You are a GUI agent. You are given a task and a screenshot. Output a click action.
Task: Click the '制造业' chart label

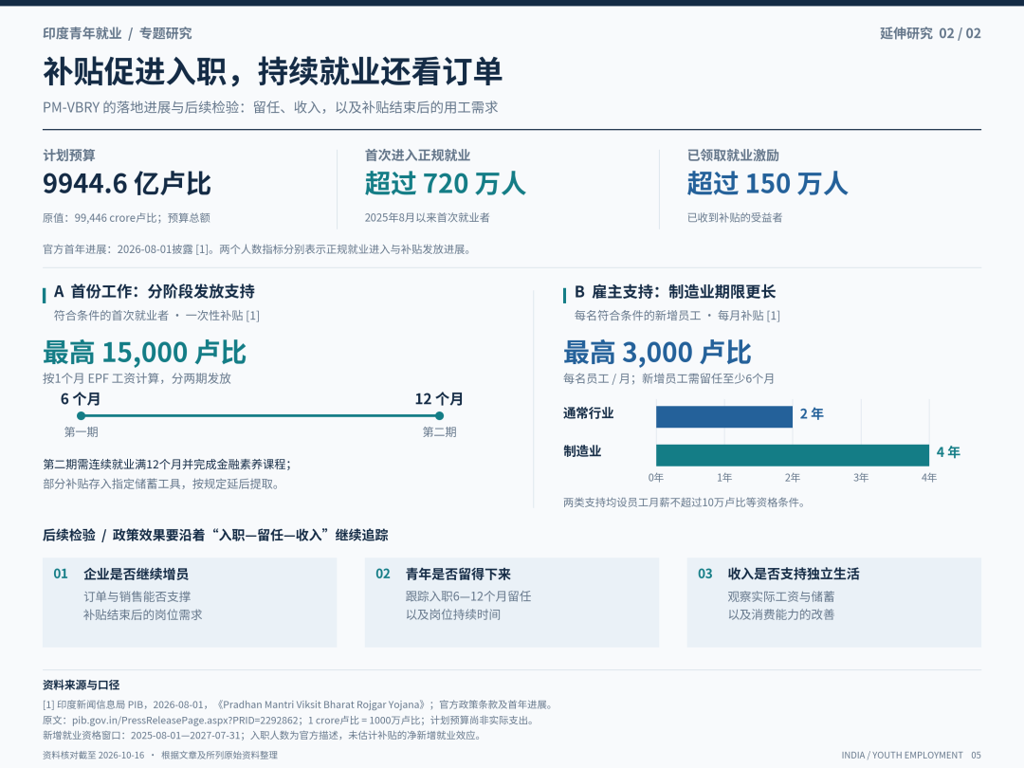(x=582, y=451)
